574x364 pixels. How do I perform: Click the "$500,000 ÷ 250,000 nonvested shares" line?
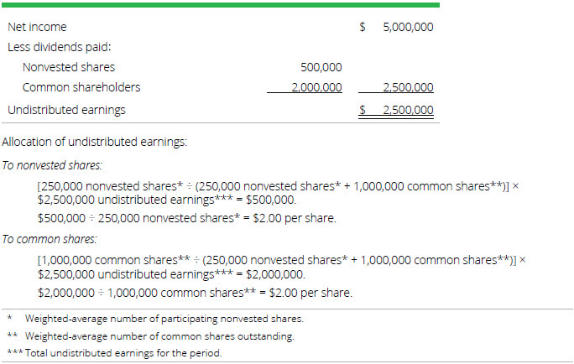[x=186, y=218]
